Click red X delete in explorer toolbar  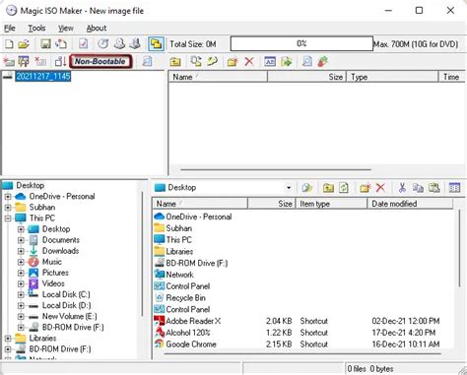coord(380,188)
